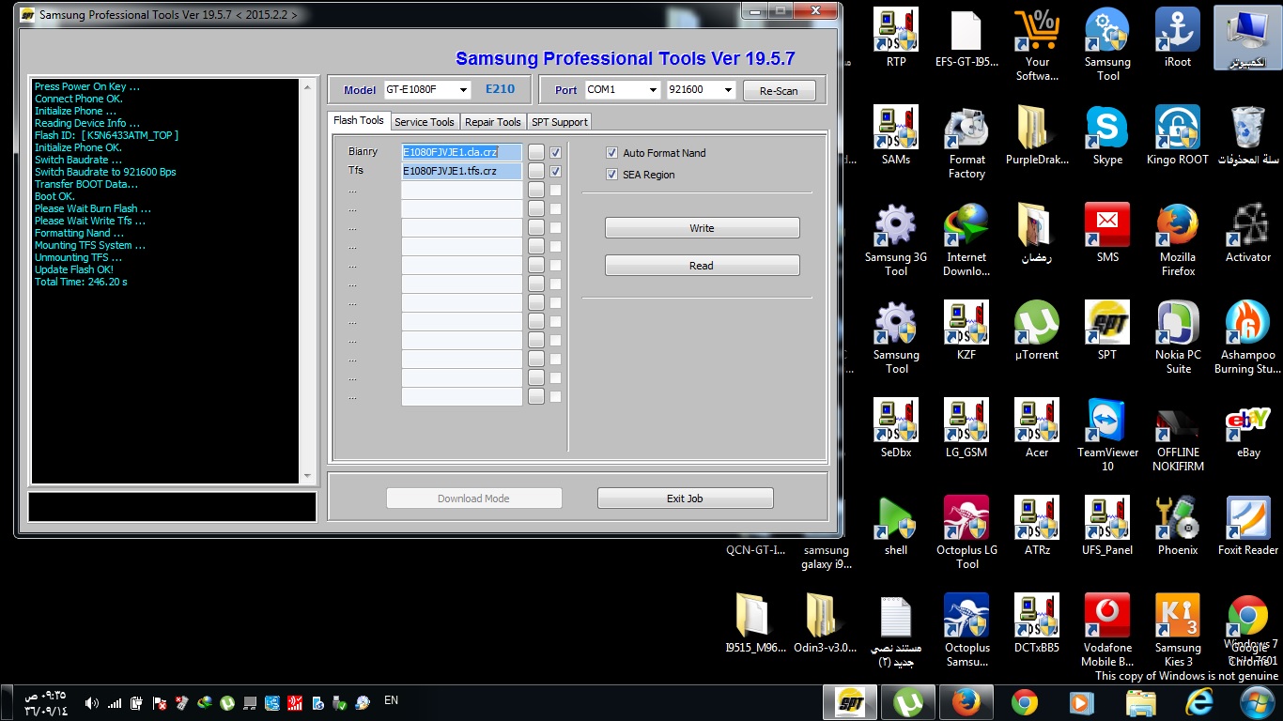The image size is (1283, 721).
Task: Select the DCTxBB5 desktop icon
Action: coord(1037,623)
